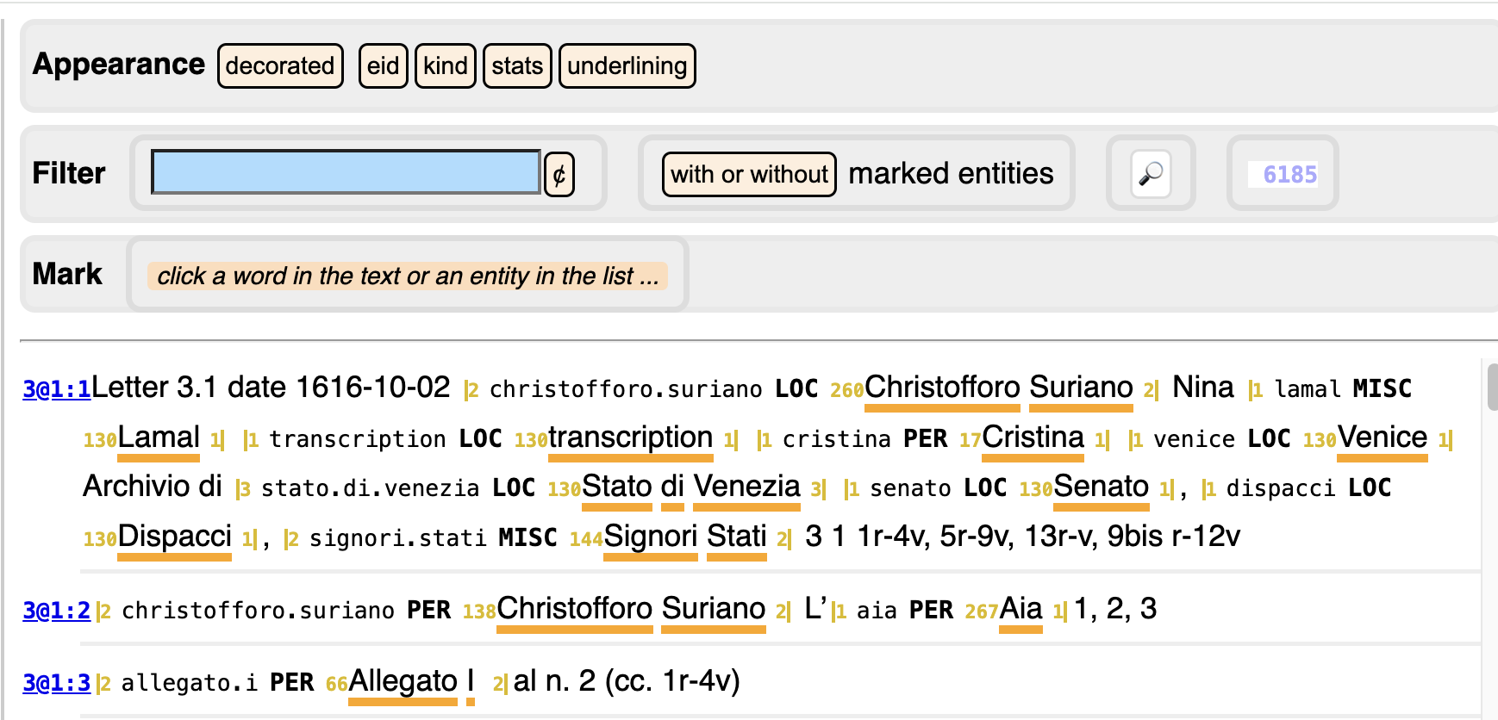
Task: Select the entity word 'Cristina'
Action: coord(1033,438)
